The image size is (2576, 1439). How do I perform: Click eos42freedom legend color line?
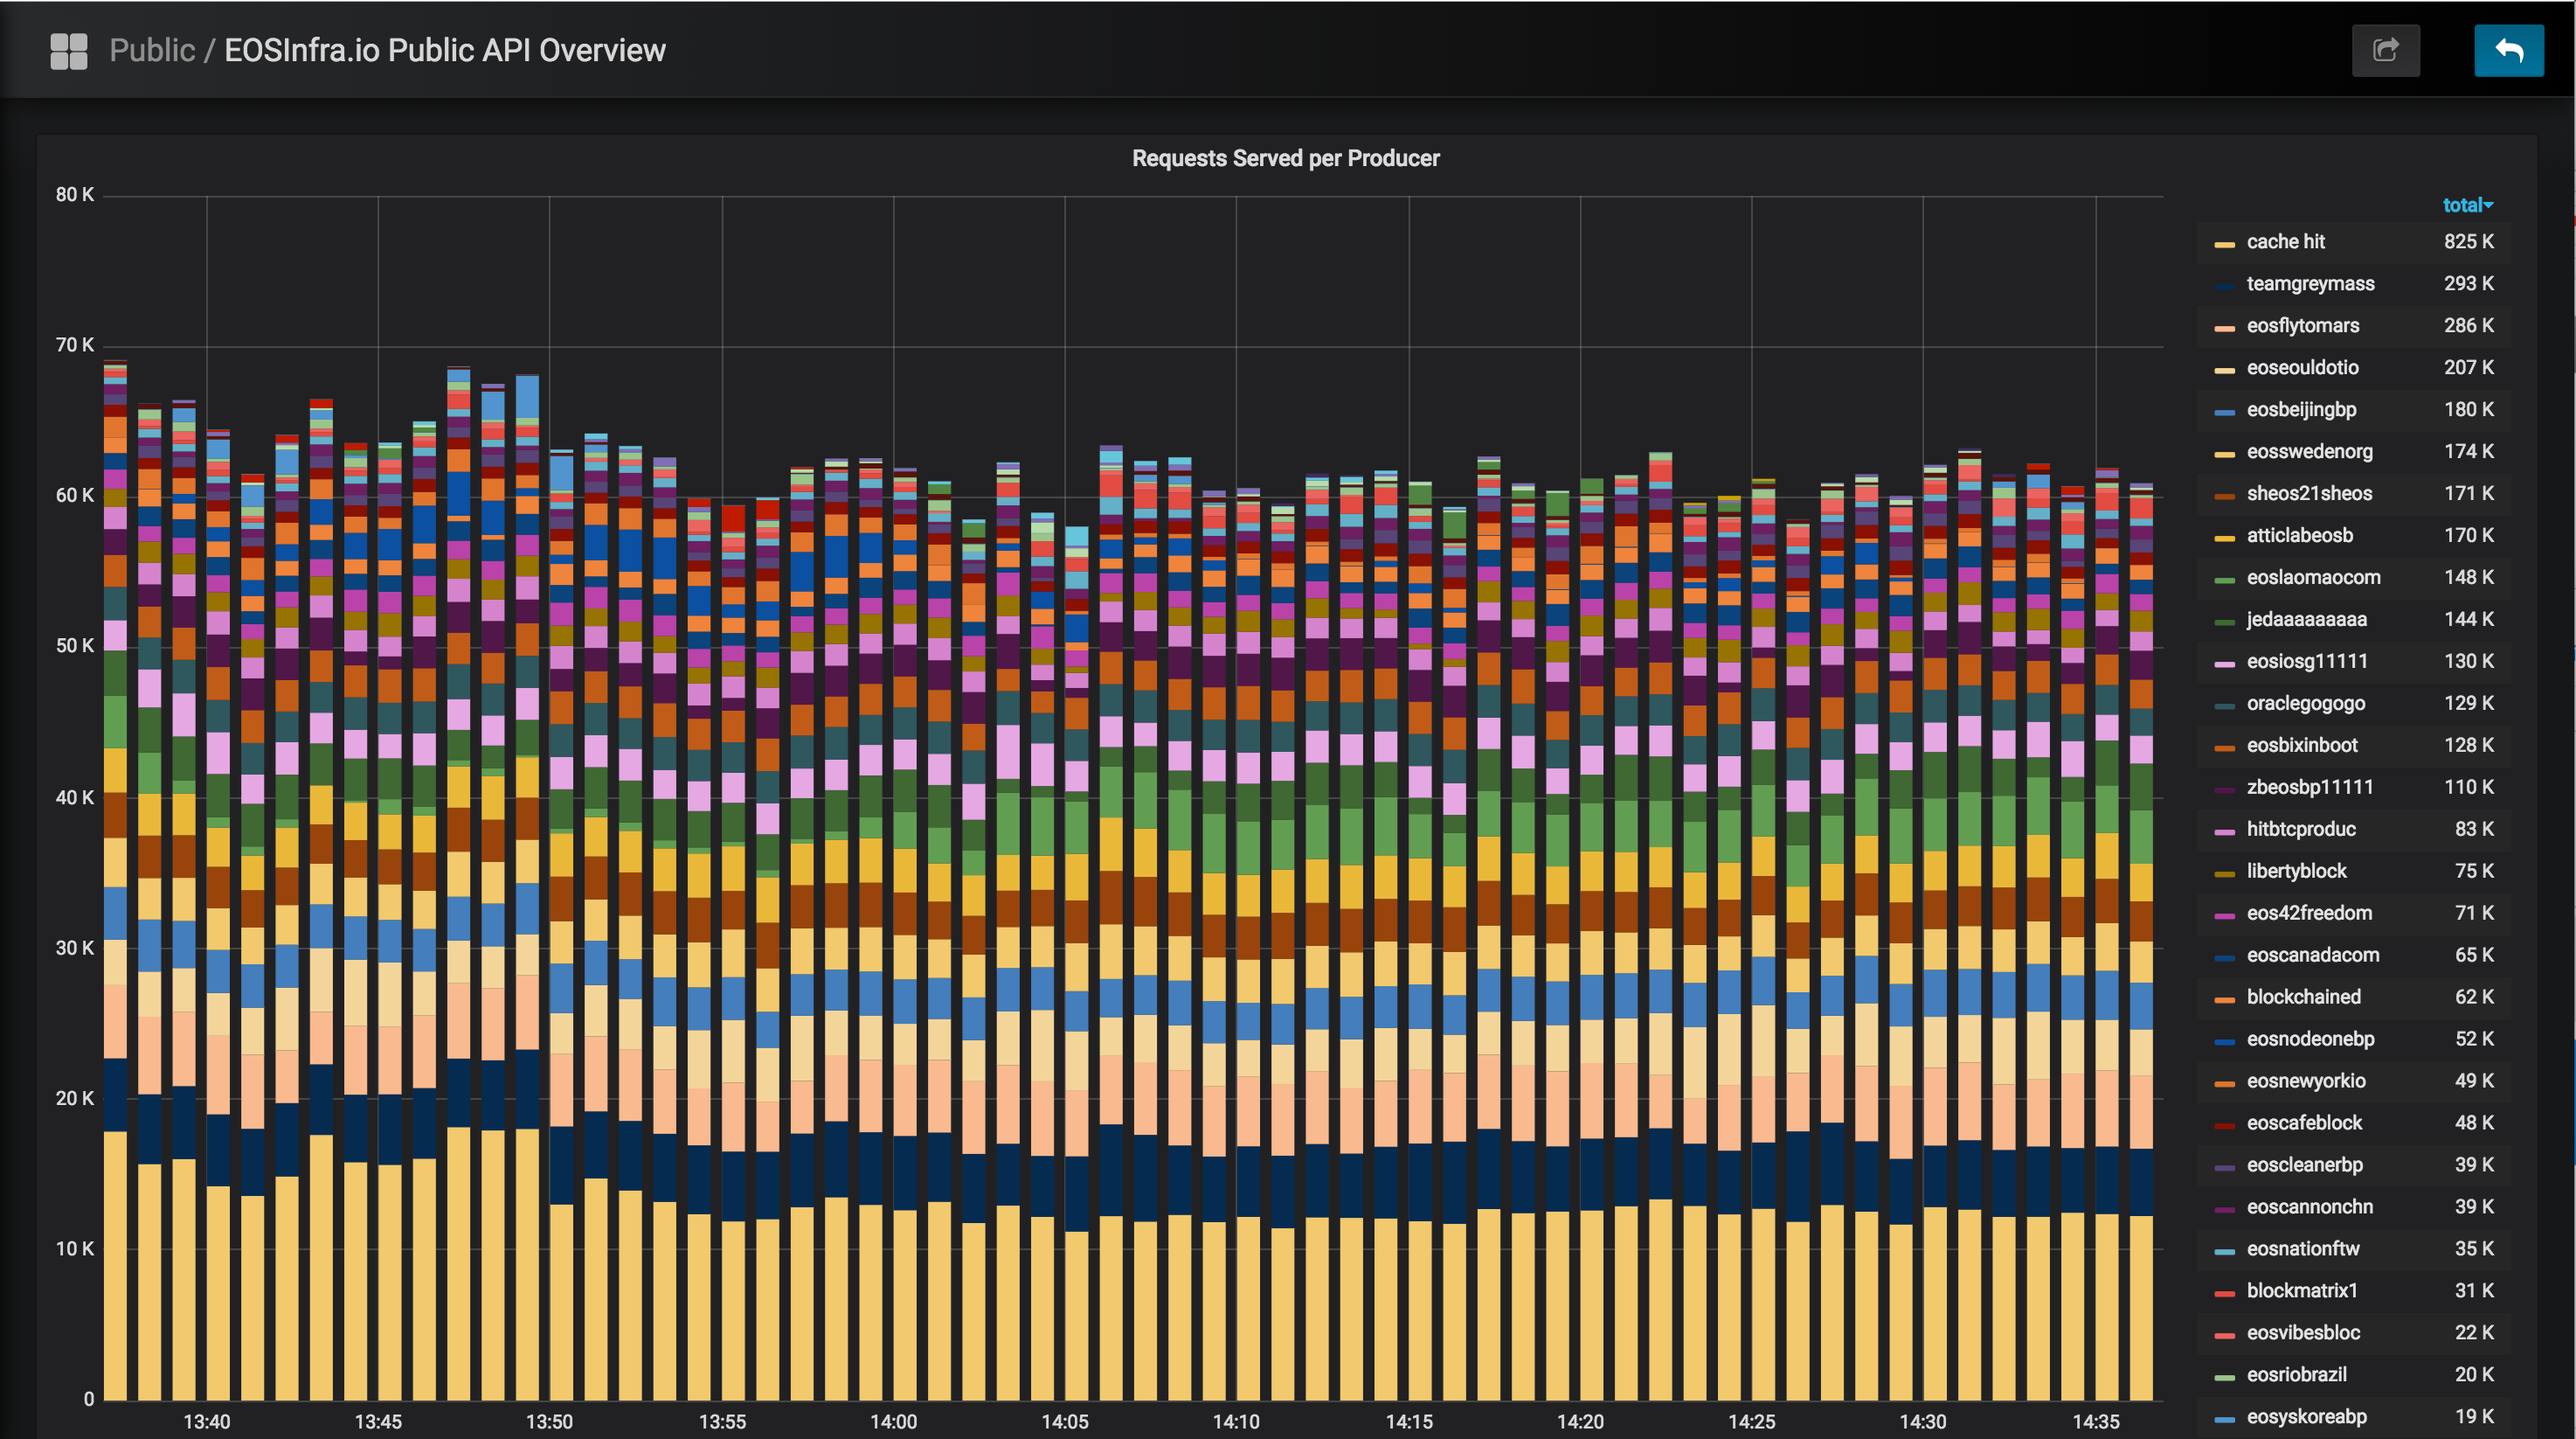pos(2224,915)
